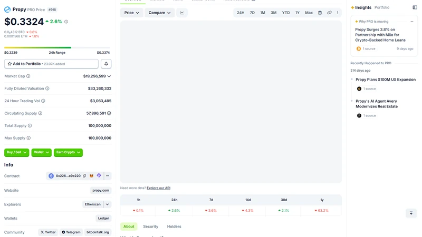Click the price alert bell icon
Viewport: 422px width, 237px height.
106,64
